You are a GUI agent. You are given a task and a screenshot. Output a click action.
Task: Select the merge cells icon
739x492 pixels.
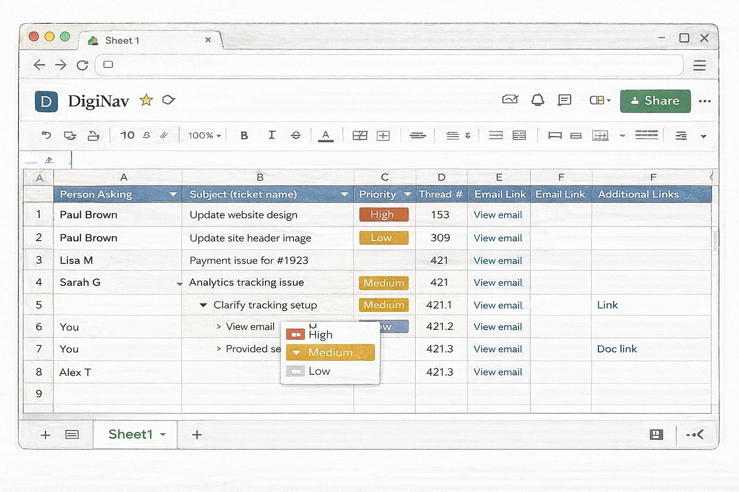point(383,135)
